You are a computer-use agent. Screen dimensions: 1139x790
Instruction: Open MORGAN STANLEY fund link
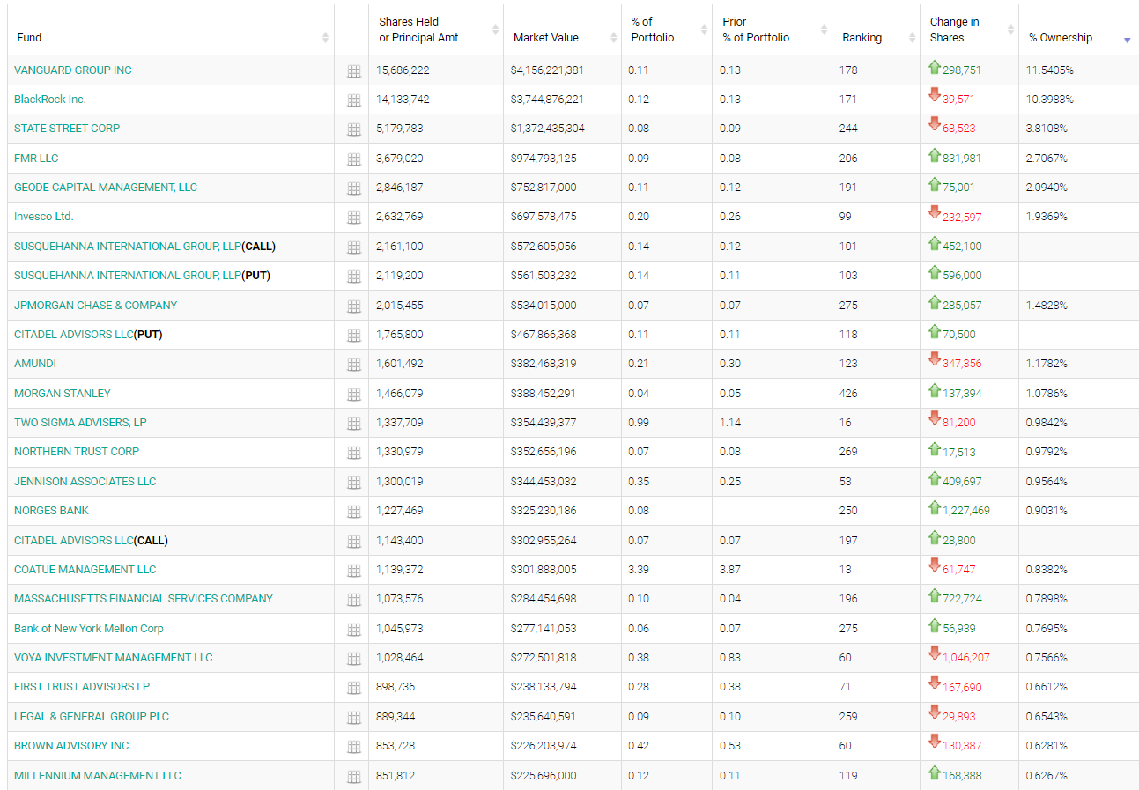click(63, 394)
